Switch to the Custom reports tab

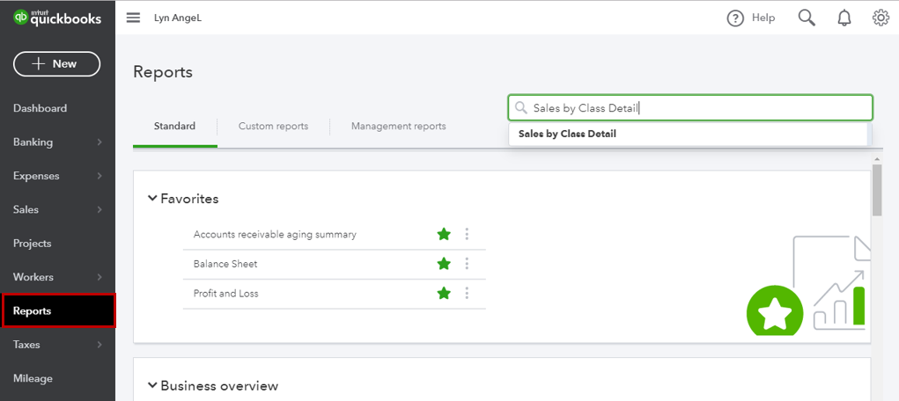(273, 126)
